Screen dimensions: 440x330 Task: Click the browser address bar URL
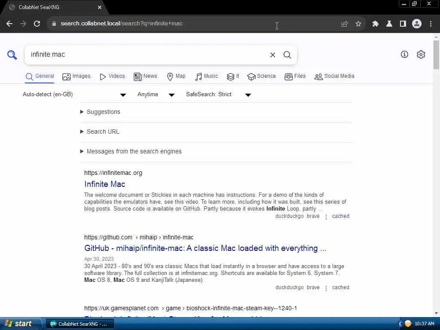click(122, 24)
